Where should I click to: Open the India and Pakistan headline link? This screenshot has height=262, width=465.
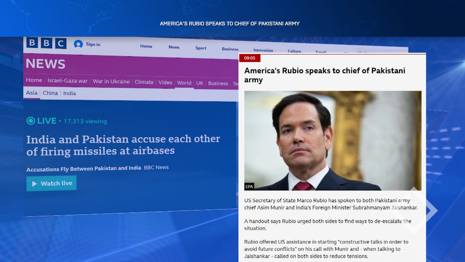(x=123, y=145)
